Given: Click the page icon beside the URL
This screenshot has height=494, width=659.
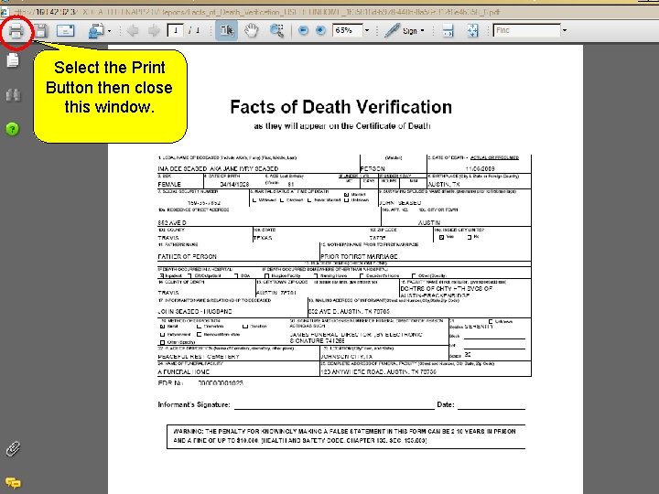Looking at the screenshot, I should [x=5, y=12].
